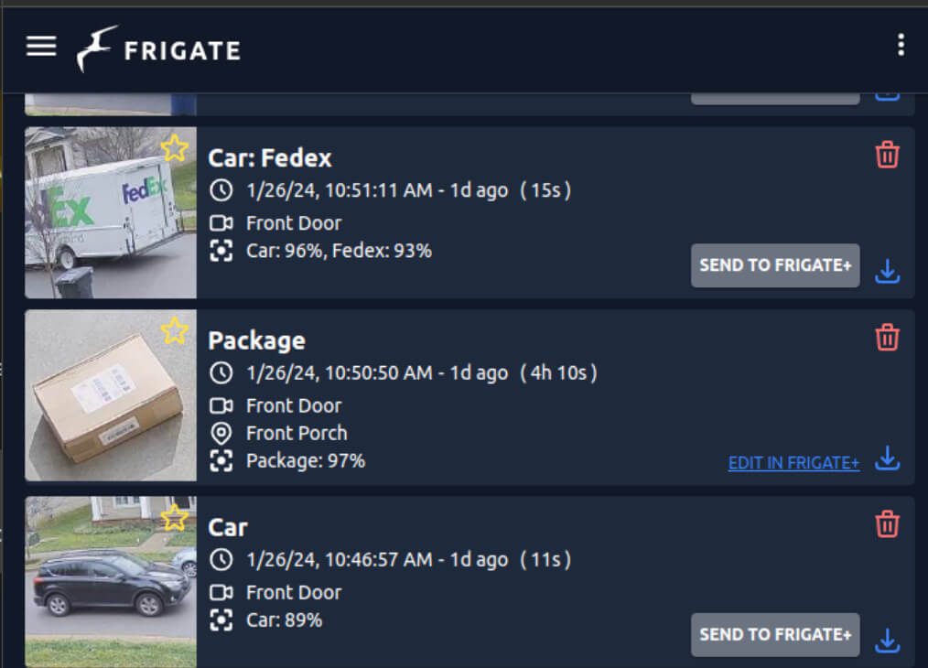The width and height of the screenshot is (928, 668).
Task: Send Fedex event to Frigate+
Action: click(774, 265)
